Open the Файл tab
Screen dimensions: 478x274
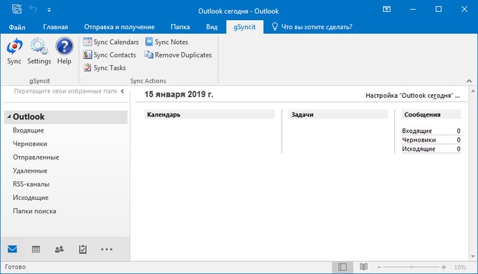point(16,27)
